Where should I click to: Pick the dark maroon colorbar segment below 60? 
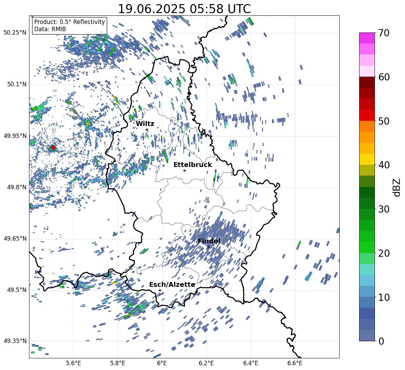[367, 82]
